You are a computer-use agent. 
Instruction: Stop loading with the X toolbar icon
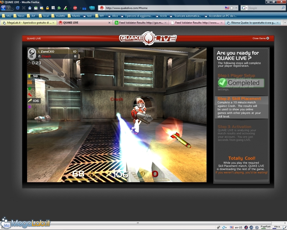point(24,8)
